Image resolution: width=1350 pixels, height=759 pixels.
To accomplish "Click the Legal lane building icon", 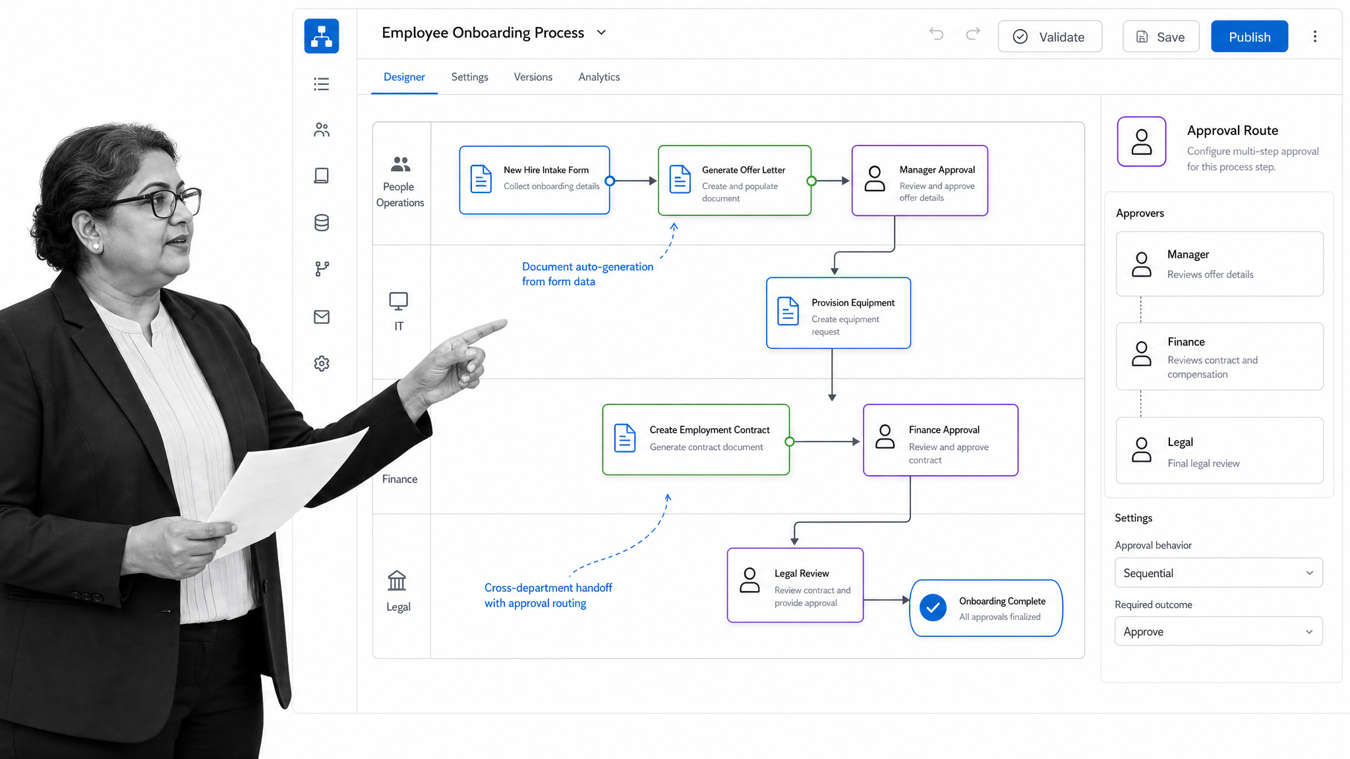I will [397, 580].
